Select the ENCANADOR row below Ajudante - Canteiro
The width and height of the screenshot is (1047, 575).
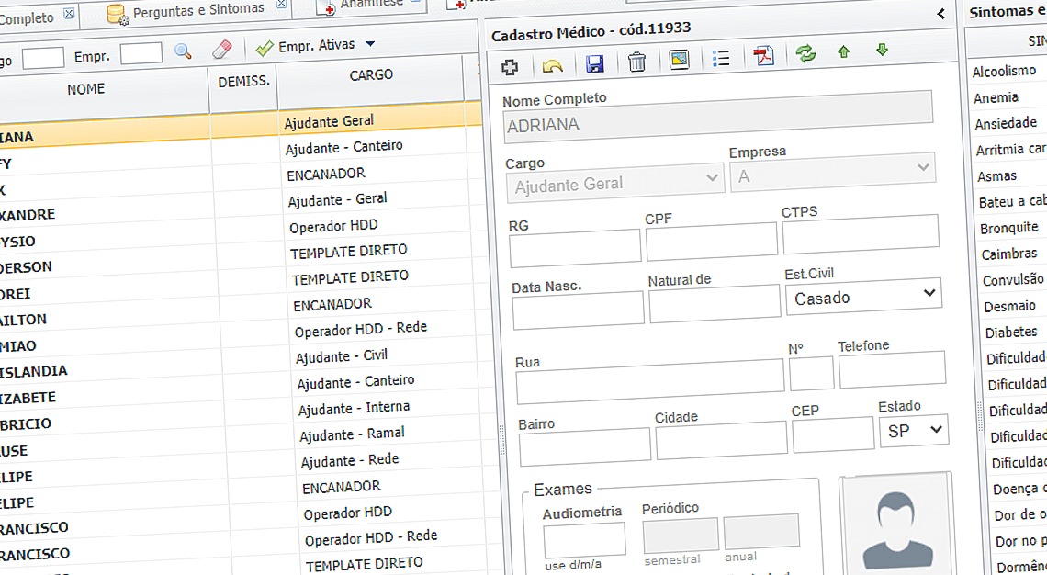(x=326, y=174)
